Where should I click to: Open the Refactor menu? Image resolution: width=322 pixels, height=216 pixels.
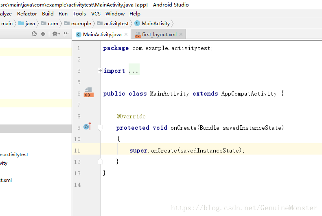pos(27,14)
